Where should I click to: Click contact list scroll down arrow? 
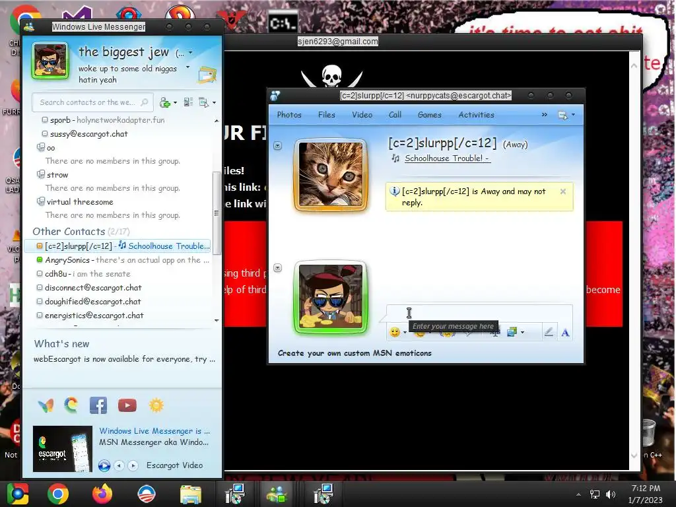(217, 320)
